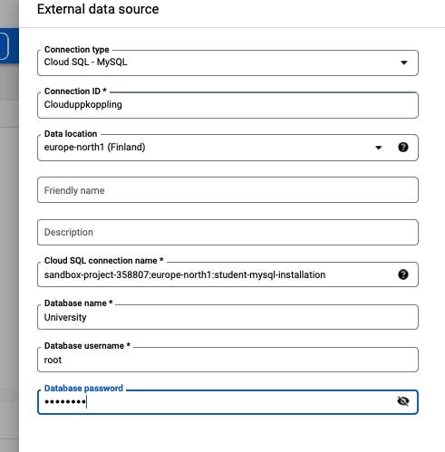445x452 pixels.
Task: Open help for Cloud SQL connection name
Action: coord(403,274)
